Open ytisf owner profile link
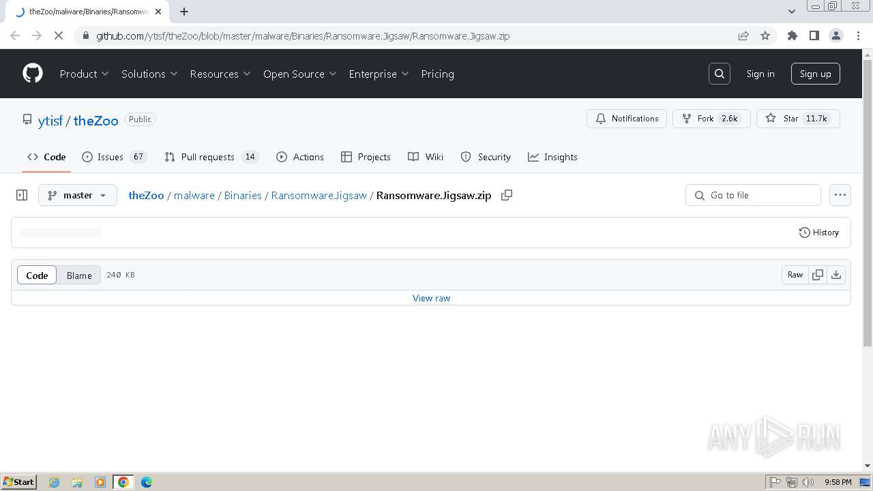Image resolution: width=873 pixels, height=491 pixels. [50, 121]
